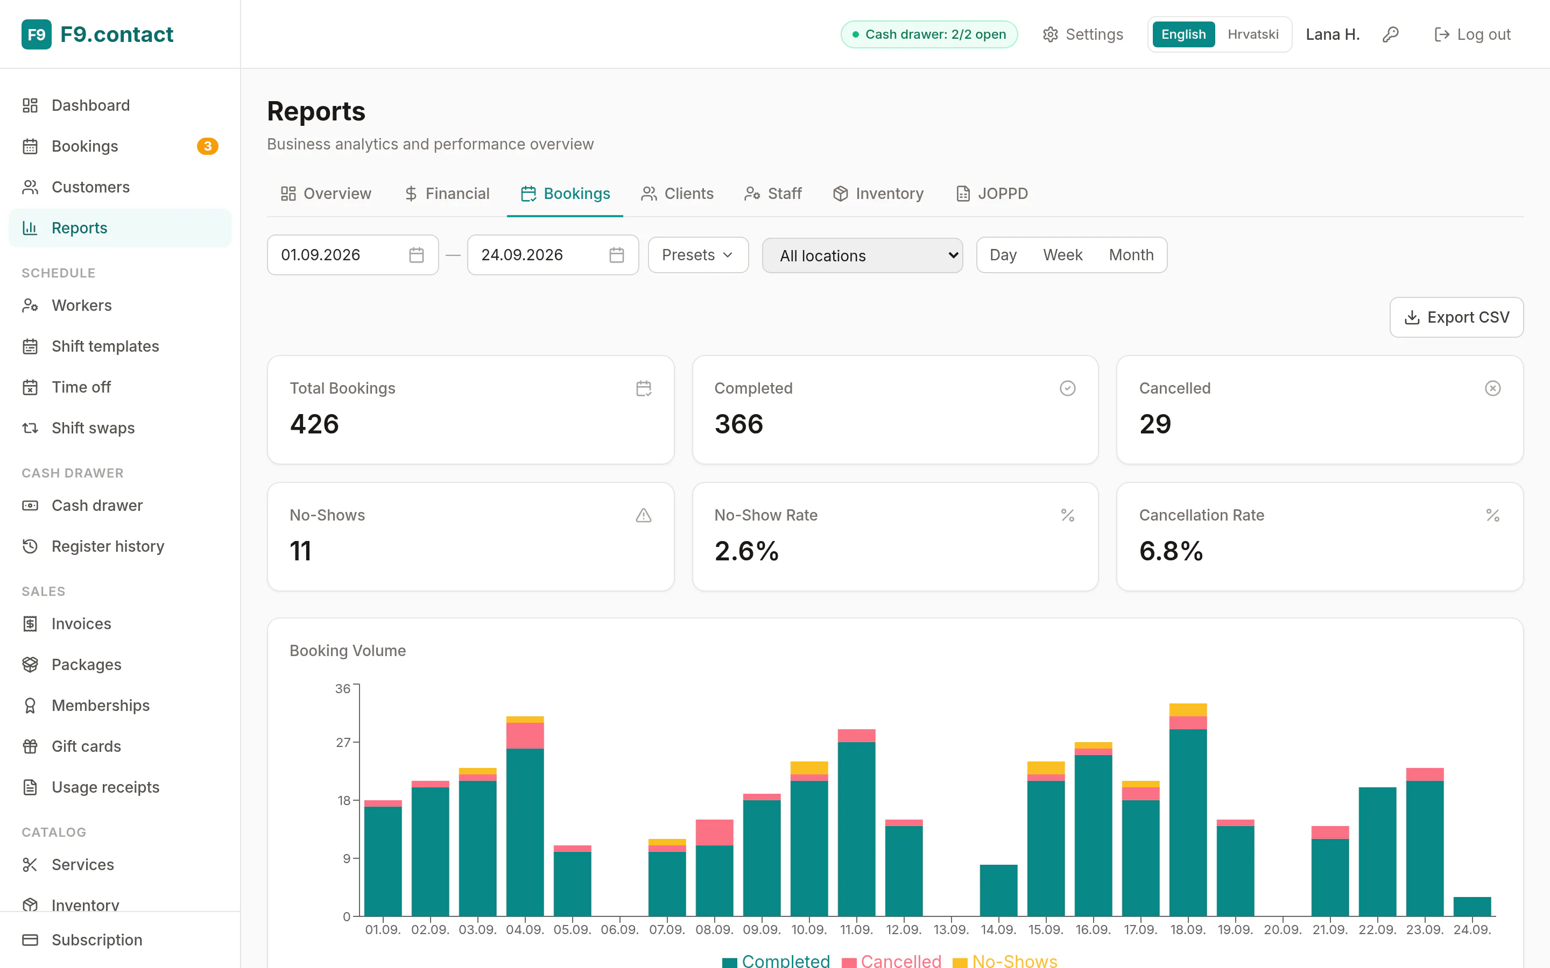Viewport: 1550px width, 968px height.
Task: Open the end date calendar picker icon
Action: tap(617, 255)
